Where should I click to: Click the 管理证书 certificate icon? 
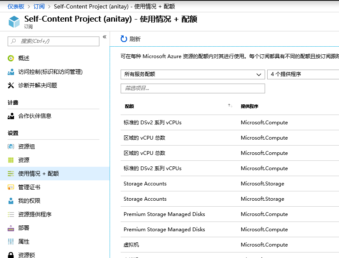(x=11, y=187)
